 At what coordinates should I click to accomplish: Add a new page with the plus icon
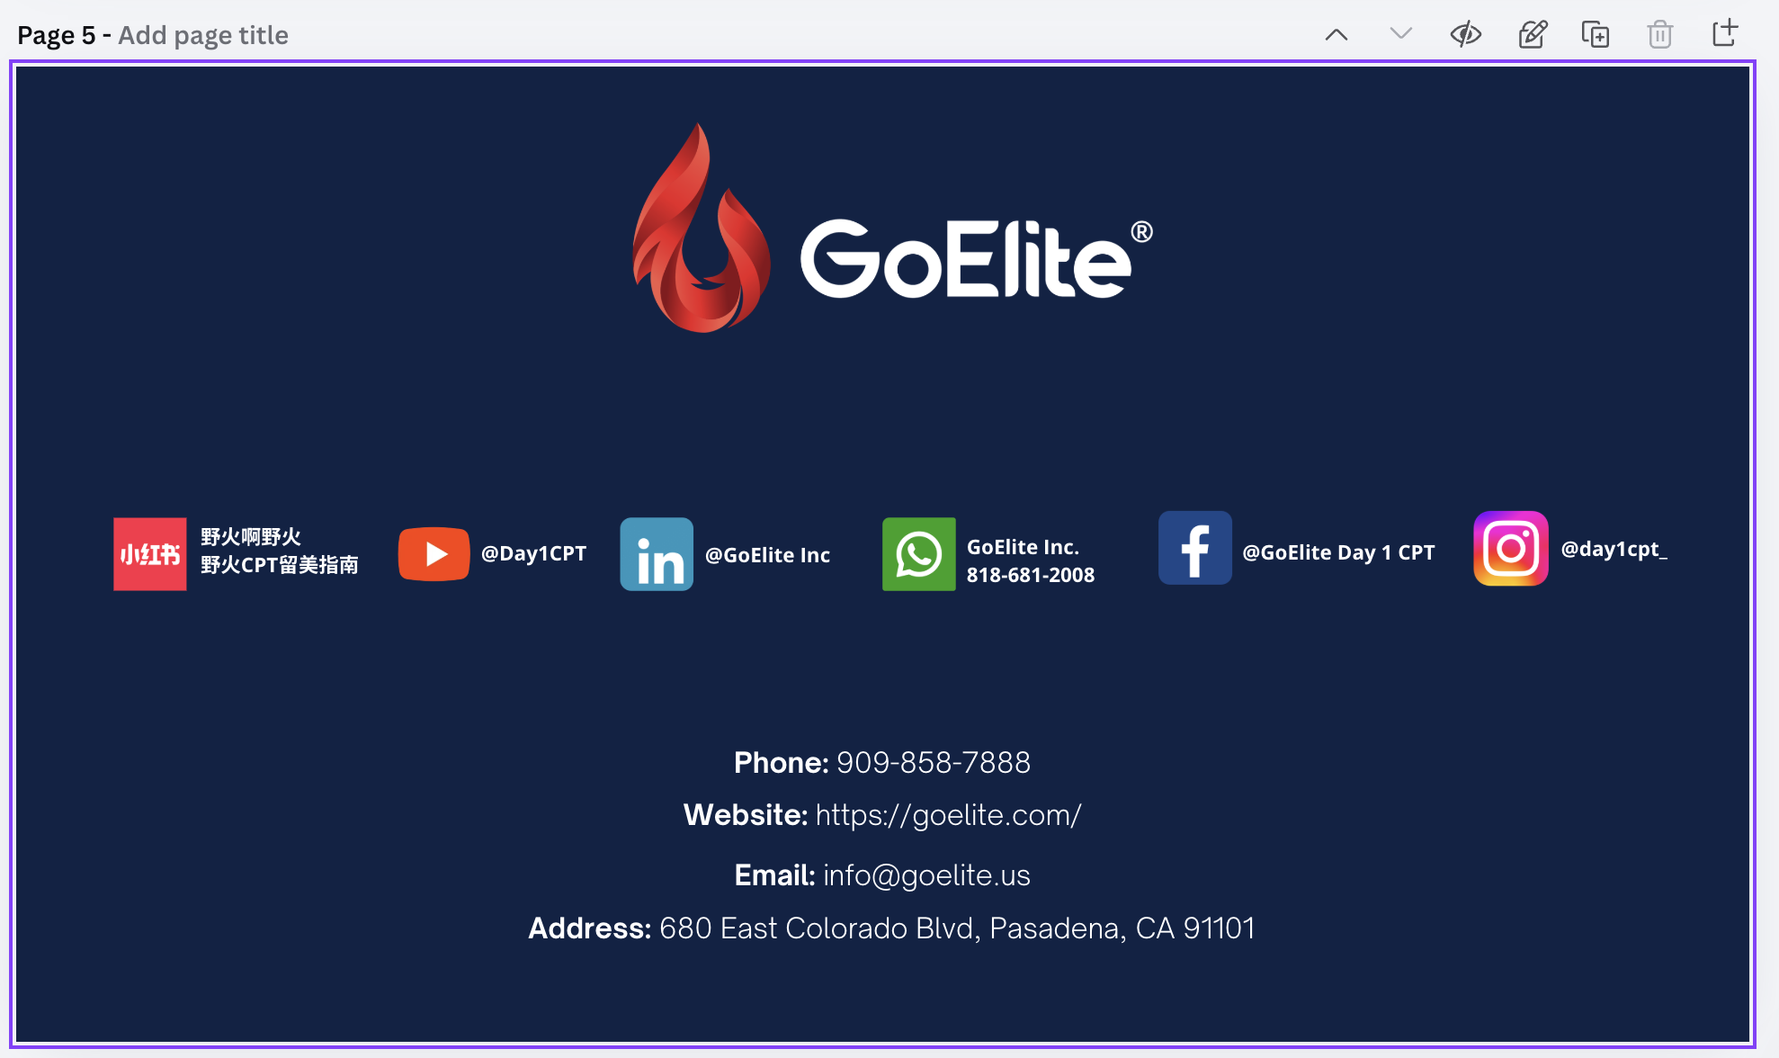coord(1725,33)
